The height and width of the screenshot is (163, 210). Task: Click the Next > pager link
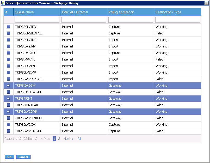[x=69, y=139]
